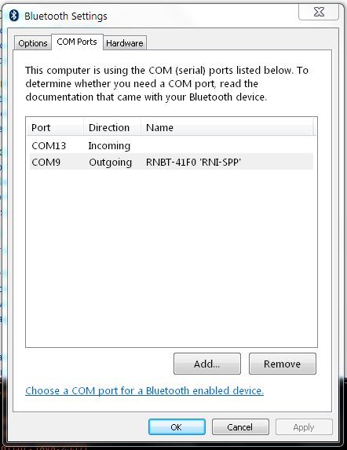Close the Bluetooth Settings dialog
Screen dimensions: 347x450
pyautogui.click(x=319, y=12)
